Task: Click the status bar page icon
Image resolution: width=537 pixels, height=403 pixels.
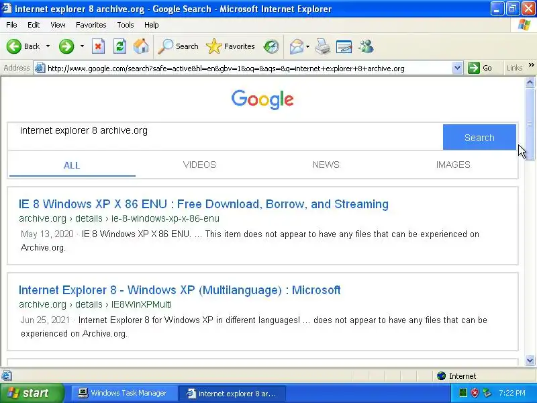Action: 7,375
